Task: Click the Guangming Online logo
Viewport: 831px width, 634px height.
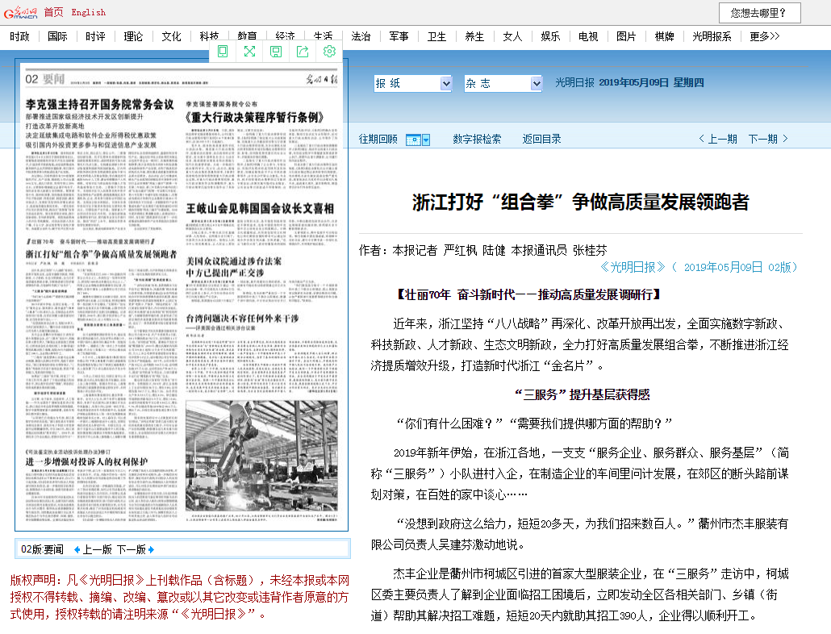Action: click(x=20, y=12)
